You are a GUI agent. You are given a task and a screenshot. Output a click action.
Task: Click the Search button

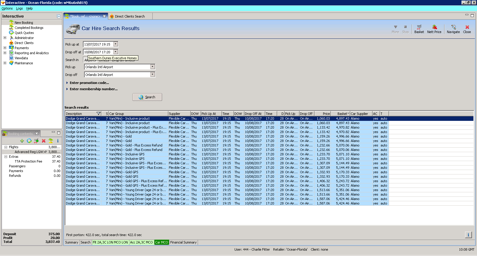click(x=147, y=97)
